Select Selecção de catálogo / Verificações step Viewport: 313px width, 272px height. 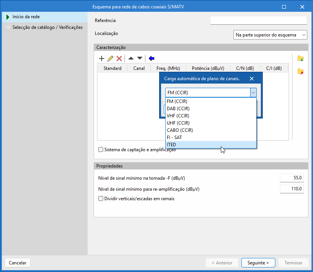tap(47, 27)
